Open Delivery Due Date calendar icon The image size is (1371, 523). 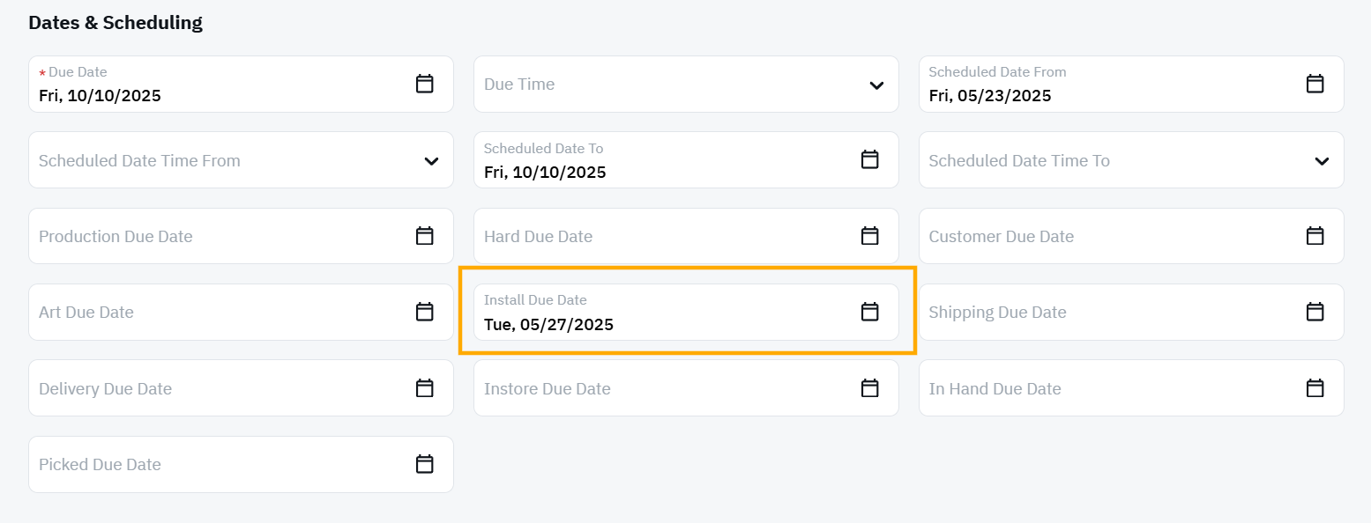(425, 388)
